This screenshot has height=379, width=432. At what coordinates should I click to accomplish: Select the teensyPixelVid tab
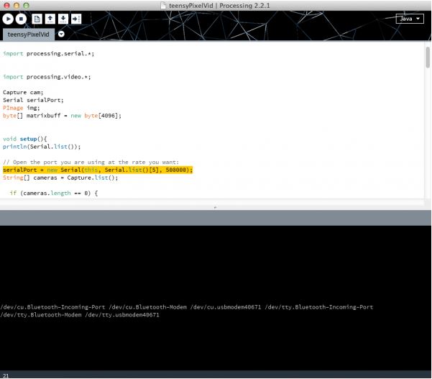coord(28,34)
